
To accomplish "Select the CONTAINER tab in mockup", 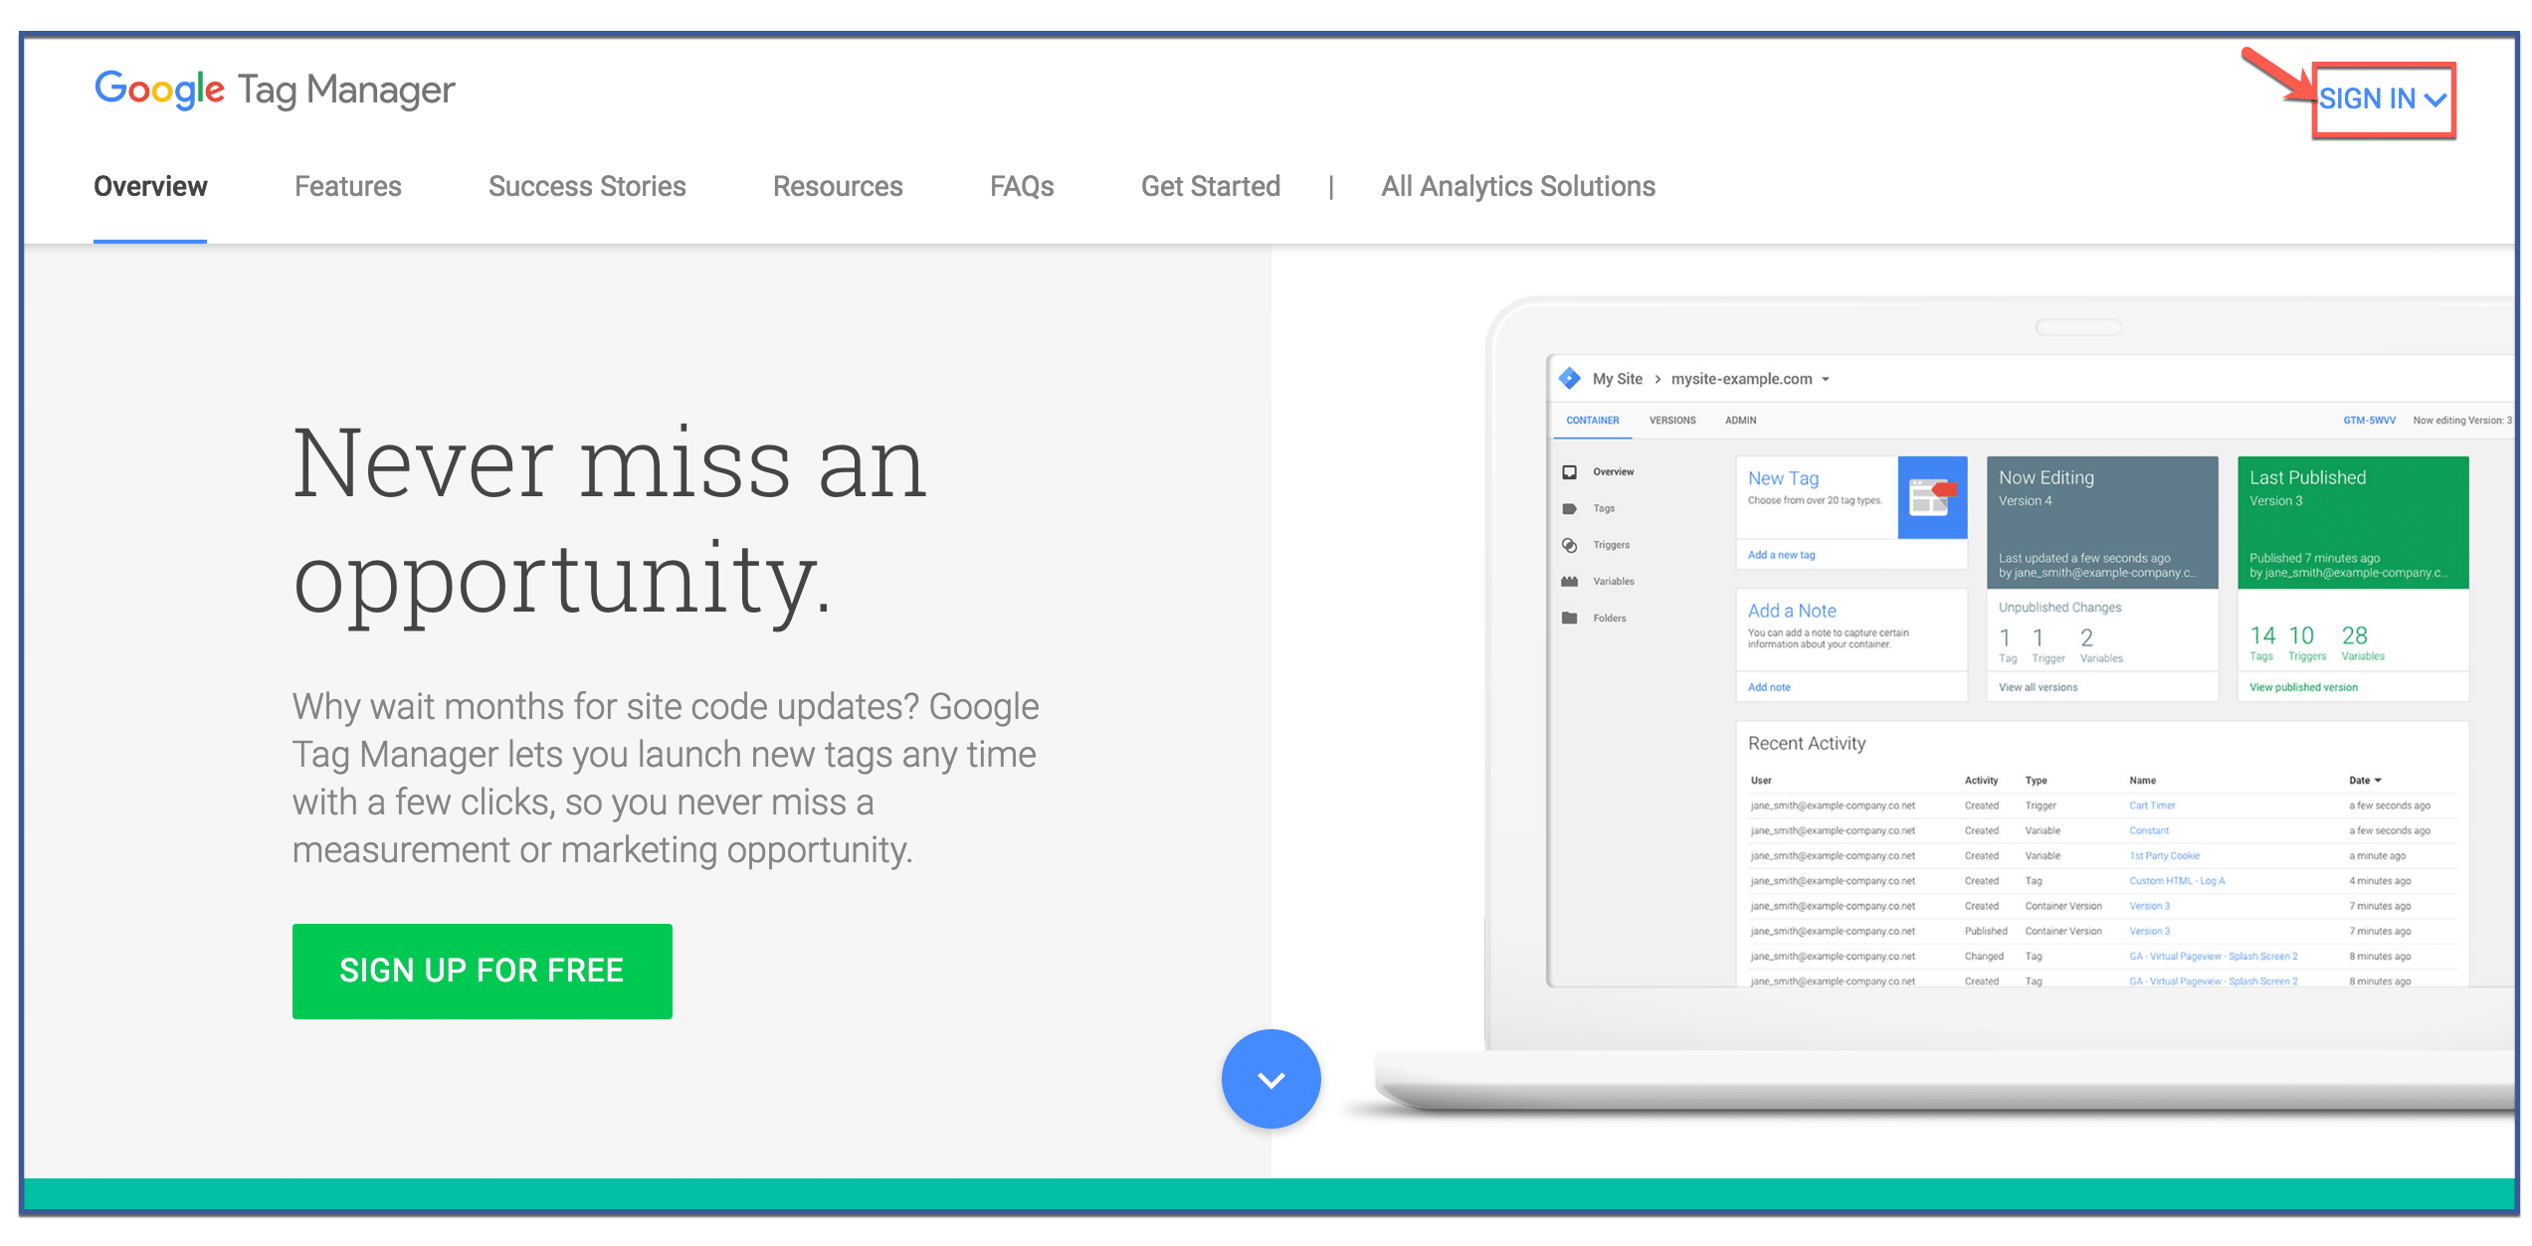I will tap(1592, 421).
